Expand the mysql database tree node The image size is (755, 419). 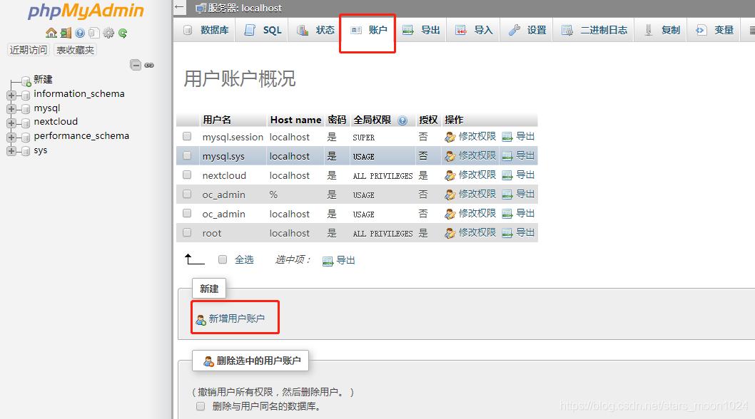[x=11, y=108]
